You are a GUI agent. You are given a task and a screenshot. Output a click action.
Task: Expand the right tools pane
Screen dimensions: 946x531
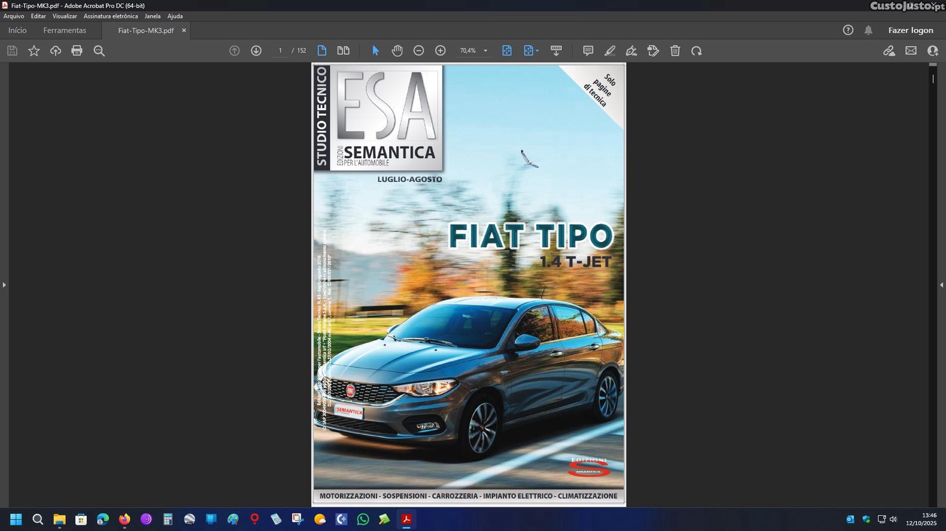(942, 285)
